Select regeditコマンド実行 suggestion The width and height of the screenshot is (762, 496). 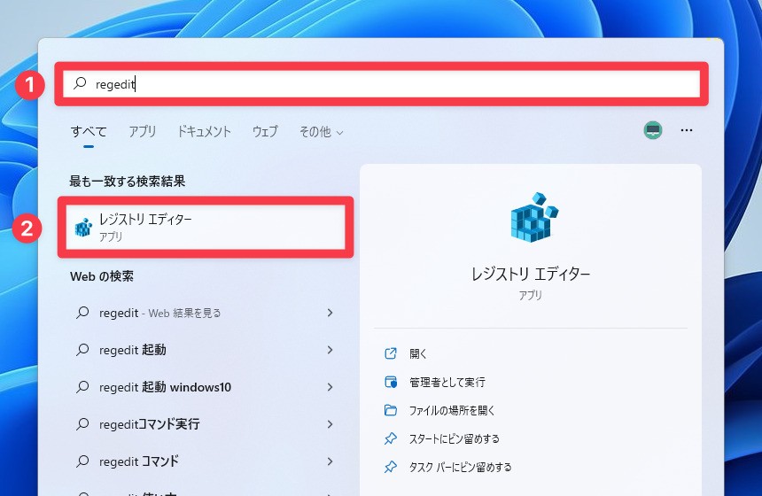point(204,424)
